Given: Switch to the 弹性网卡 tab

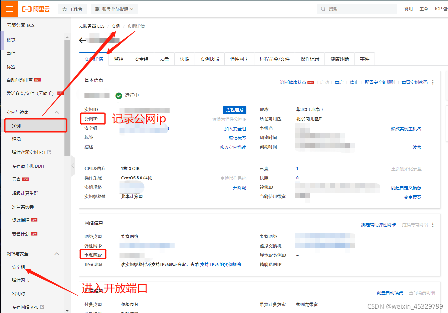Looking at the screenshot, I should point(239,59).
